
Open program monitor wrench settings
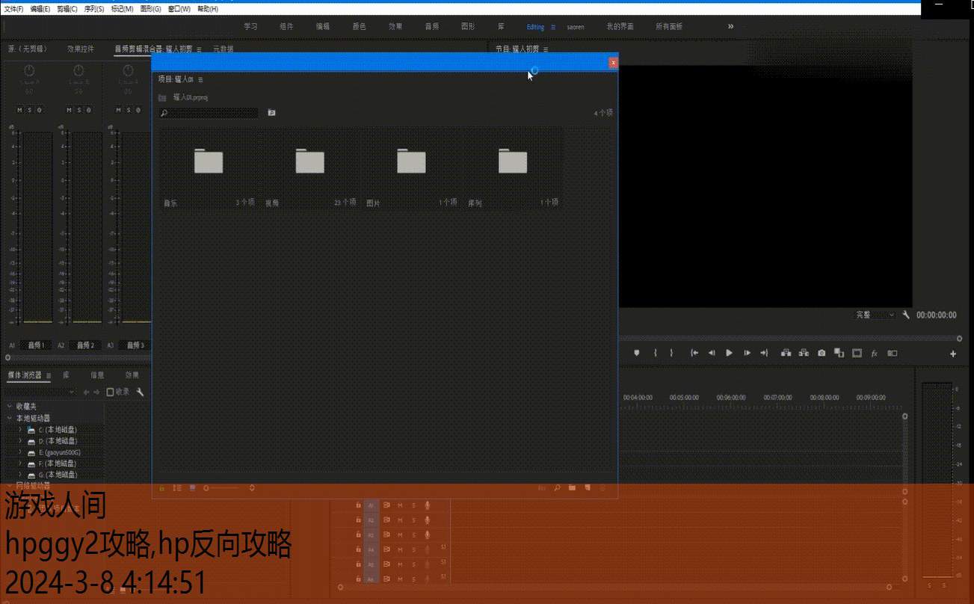tap(906, 315)
